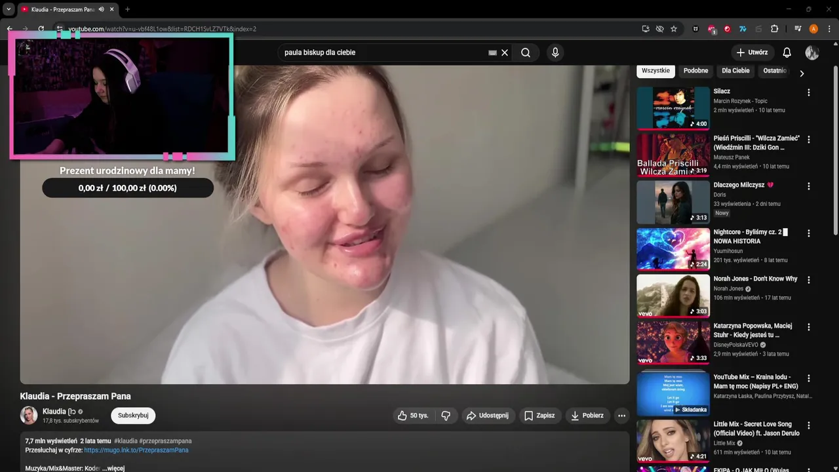Click the youtube.com address bar URL
The height and width of the screenshot is (472, 839).
pyautogui.click(x=162, y=29)
